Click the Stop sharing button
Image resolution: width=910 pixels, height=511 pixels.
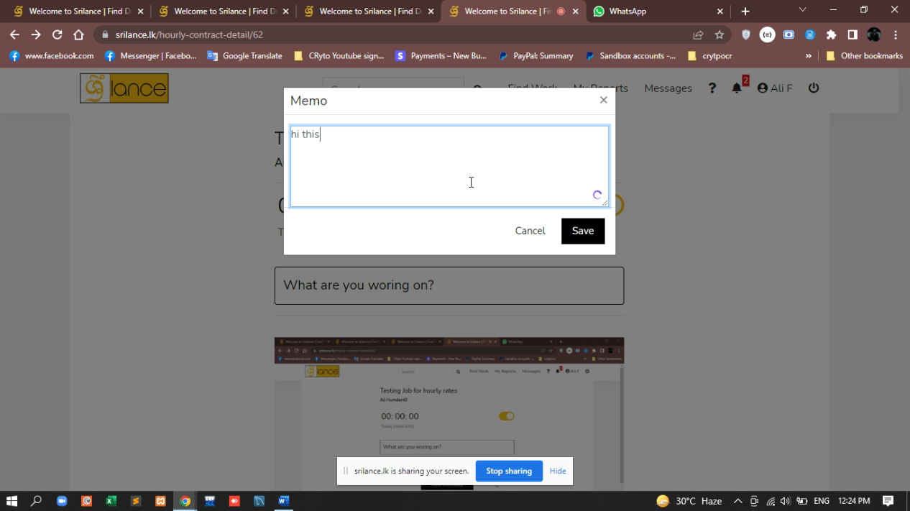coord(508,471)
